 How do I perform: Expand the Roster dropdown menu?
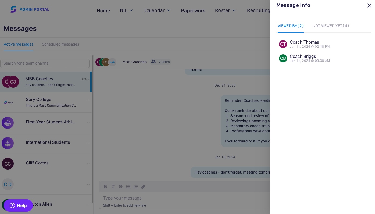pyautogui.click(x=225, y=10)
